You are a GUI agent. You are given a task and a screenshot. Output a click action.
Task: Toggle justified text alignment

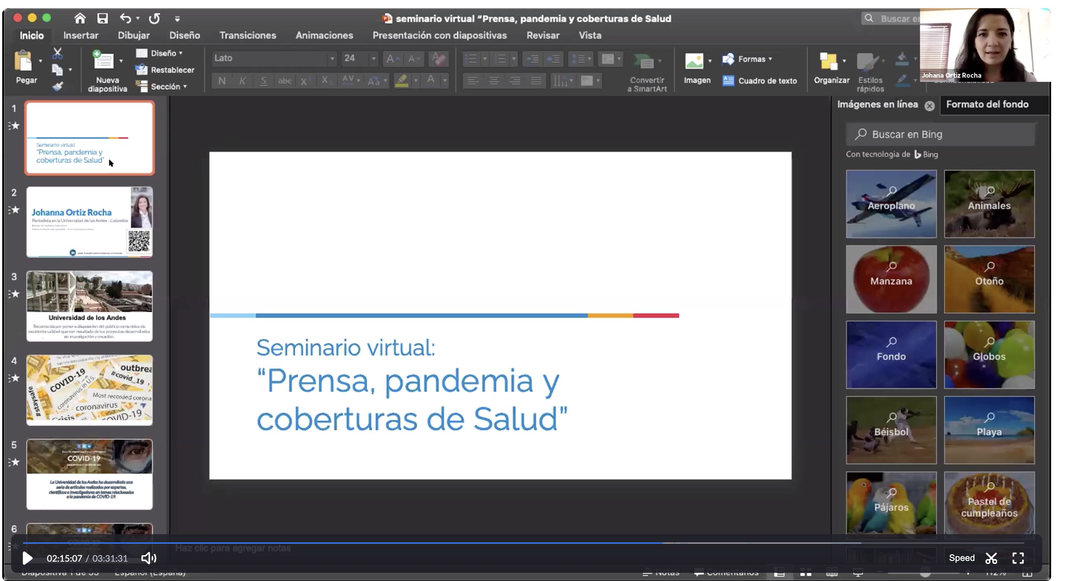pyautogui.click(x=536, y=81)
